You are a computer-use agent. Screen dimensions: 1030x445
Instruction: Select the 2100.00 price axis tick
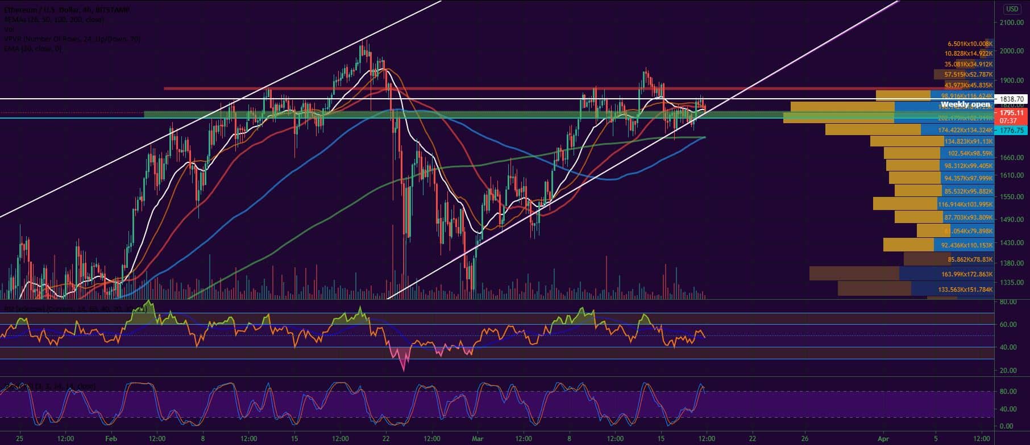point(1011,23)
